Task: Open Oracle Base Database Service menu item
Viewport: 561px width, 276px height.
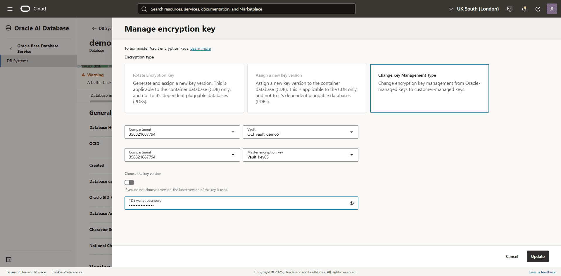Action: pos(38,49)
